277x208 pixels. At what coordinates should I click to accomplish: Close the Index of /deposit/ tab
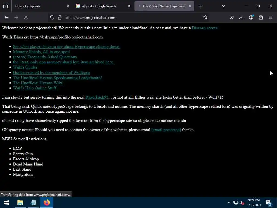tap(68, 6)
